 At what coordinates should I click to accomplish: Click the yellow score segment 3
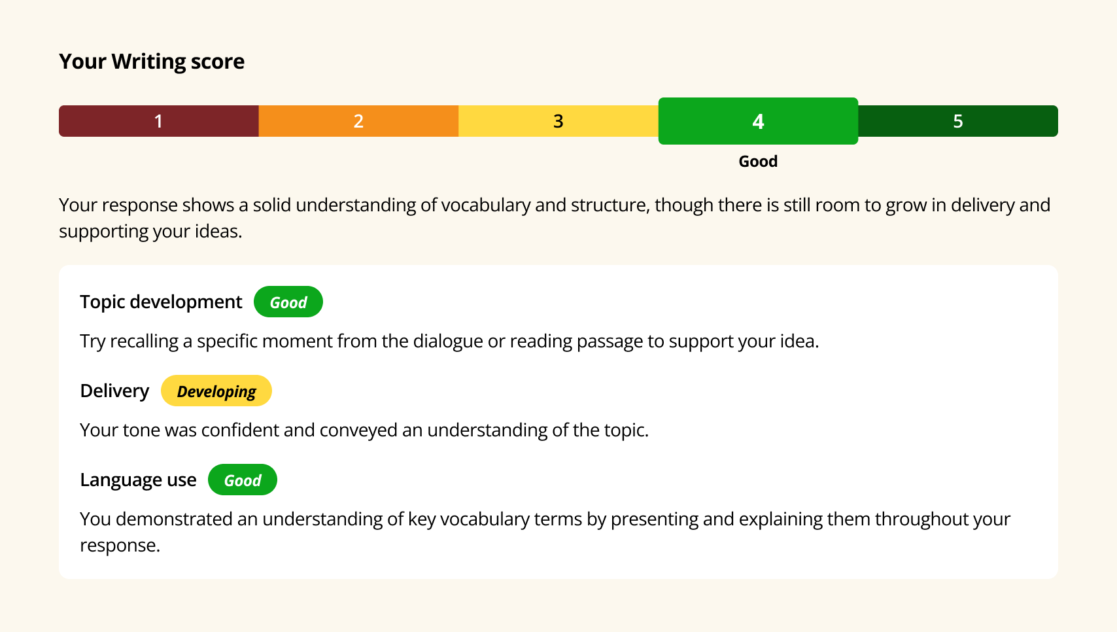pyautogui.click(x=558, y=121)
